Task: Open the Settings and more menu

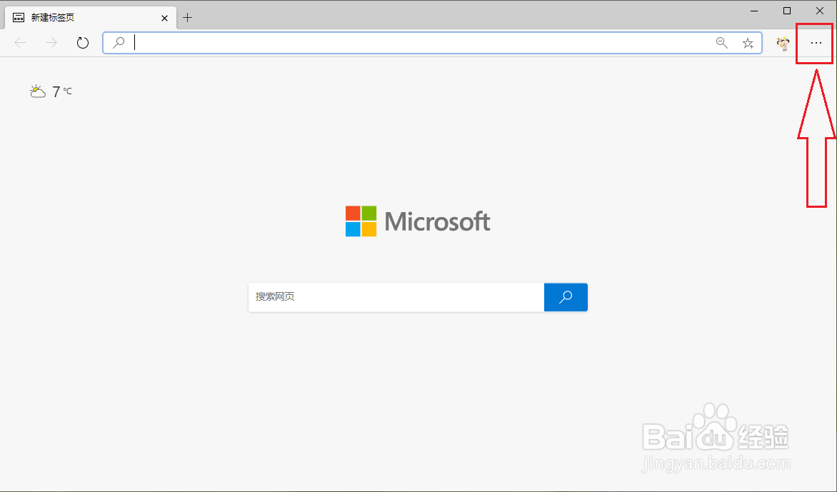Action: [x=816, y=43]
